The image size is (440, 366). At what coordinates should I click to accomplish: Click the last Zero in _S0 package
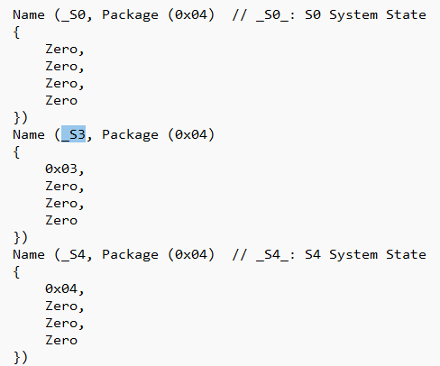[61, 100]
